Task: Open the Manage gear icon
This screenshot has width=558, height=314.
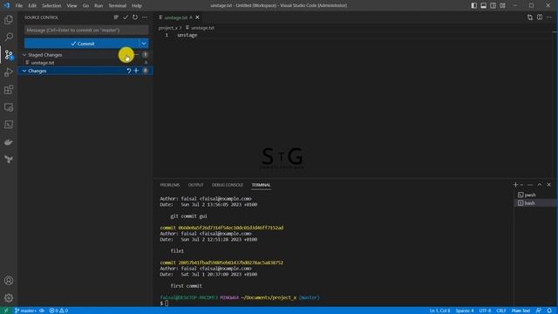Action: point(9,297)
